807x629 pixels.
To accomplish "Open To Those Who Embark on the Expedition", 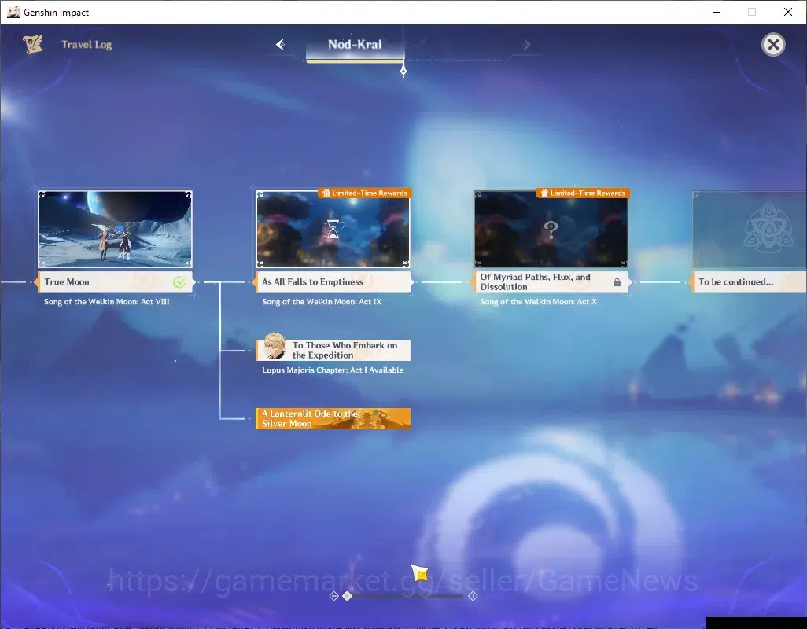I will click(333, 350).
